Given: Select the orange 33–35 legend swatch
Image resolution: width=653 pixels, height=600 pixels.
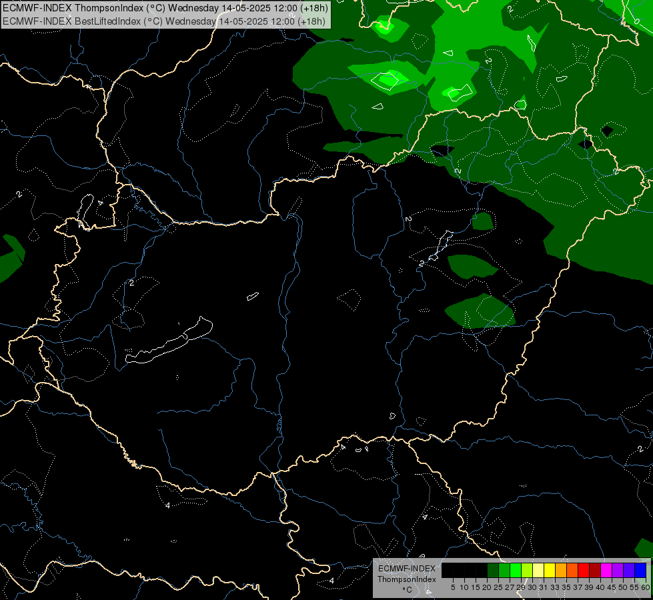Looking at the screenshot, I should [x=561, y=570].
